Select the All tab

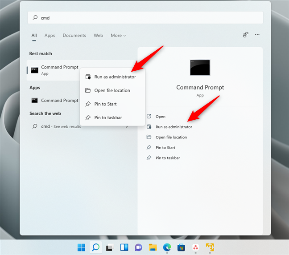click(34, 36)
